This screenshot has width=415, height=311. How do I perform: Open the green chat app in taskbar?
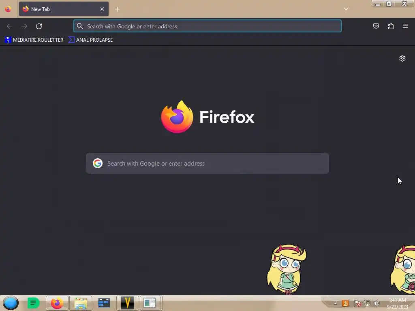coord(33,303)
